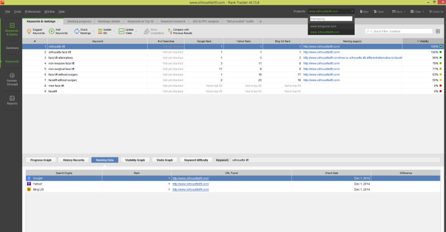Open the Tools menu
Image resolution: width=446 pixels, height=232 pixels.
click(17, 12)
